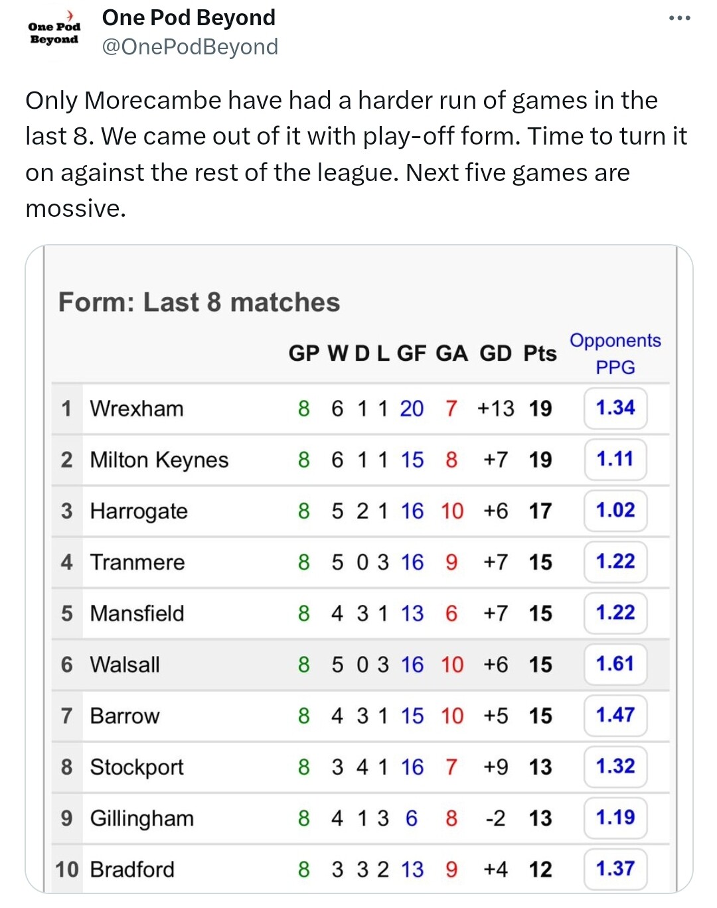Click Harrogate's 1.02 PPG box
Image resolution: width=717 pixels, height=908 pixels.
point(615,510)
